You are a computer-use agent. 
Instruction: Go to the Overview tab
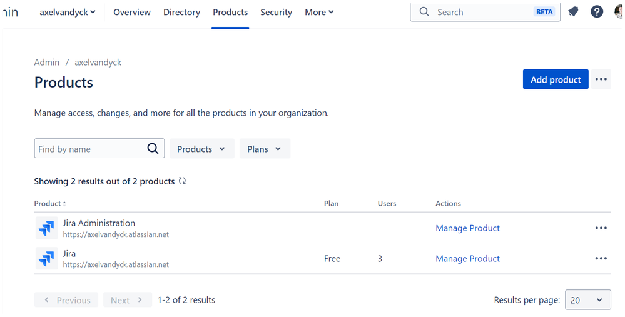click(132, 13)
